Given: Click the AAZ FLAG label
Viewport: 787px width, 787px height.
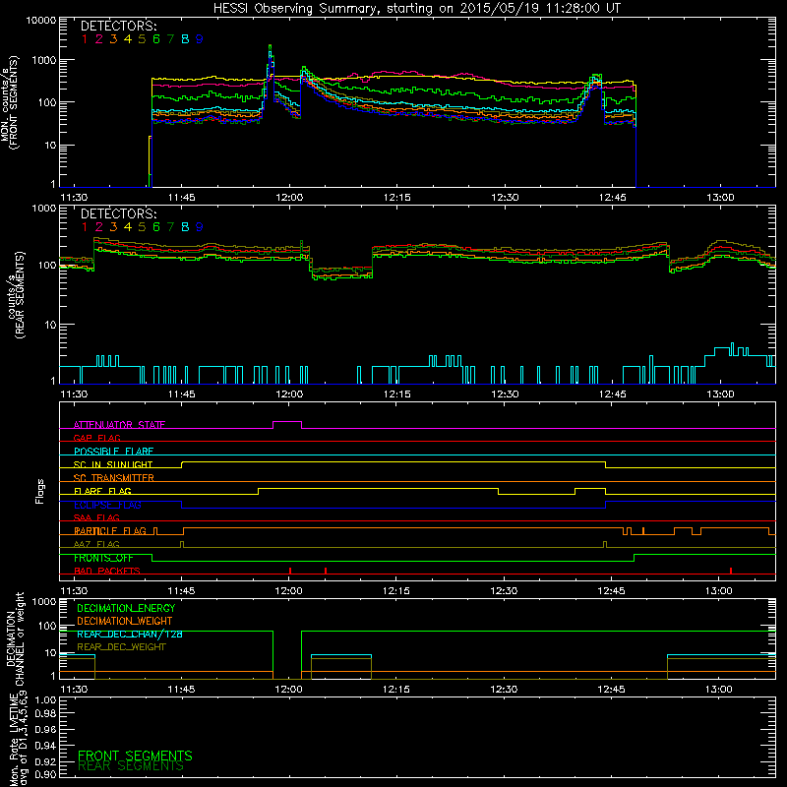Looking at the screenshot, I should pyautogui.click(x=96, y=544).
